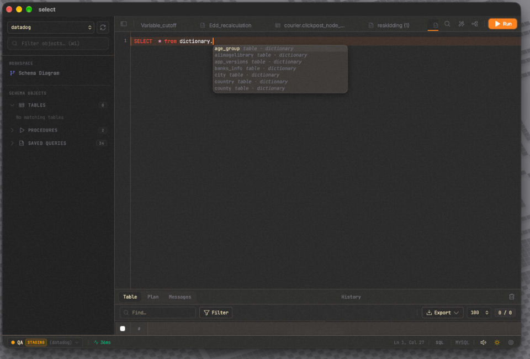Click the SQL language indicator

(x=439, y=342)
